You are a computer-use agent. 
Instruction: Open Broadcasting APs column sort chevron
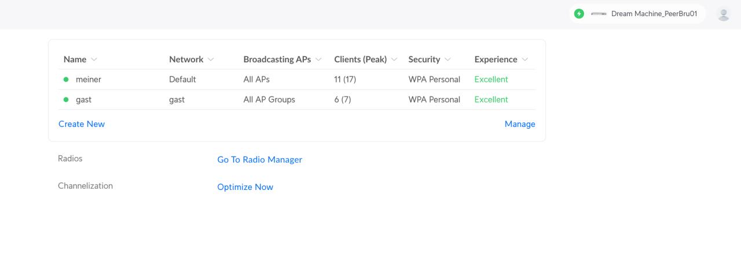[x=318, y=59]
